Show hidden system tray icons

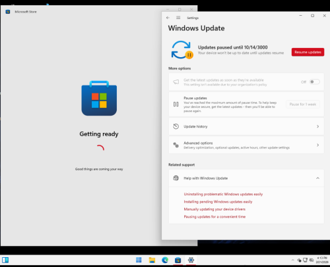[x=292, y=260]
